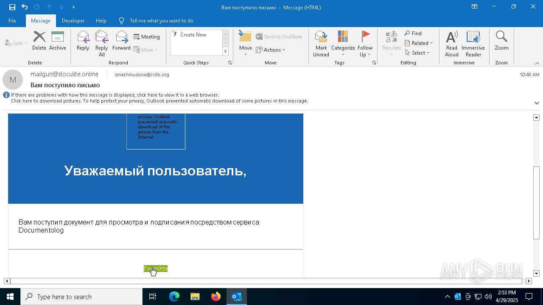The height and width of the screenshot is (305, 543).
Task: Save the message with the floppy disk icon
Action: pos(12,7)
